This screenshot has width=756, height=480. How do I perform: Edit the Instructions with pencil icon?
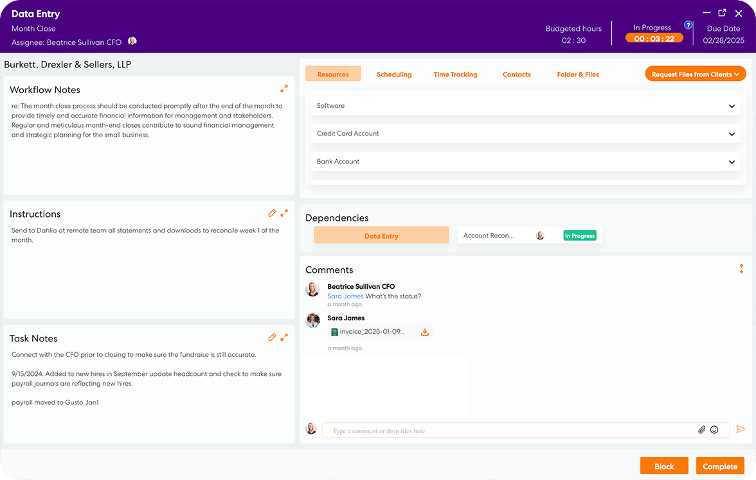coord(272,213)
